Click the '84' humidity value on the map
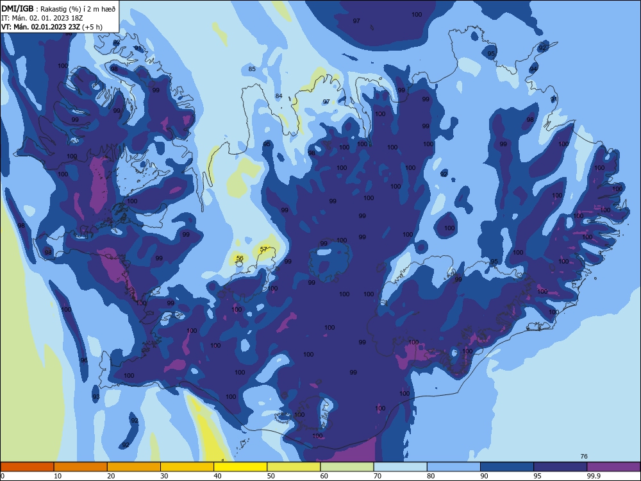 click(x=278, y=96)
